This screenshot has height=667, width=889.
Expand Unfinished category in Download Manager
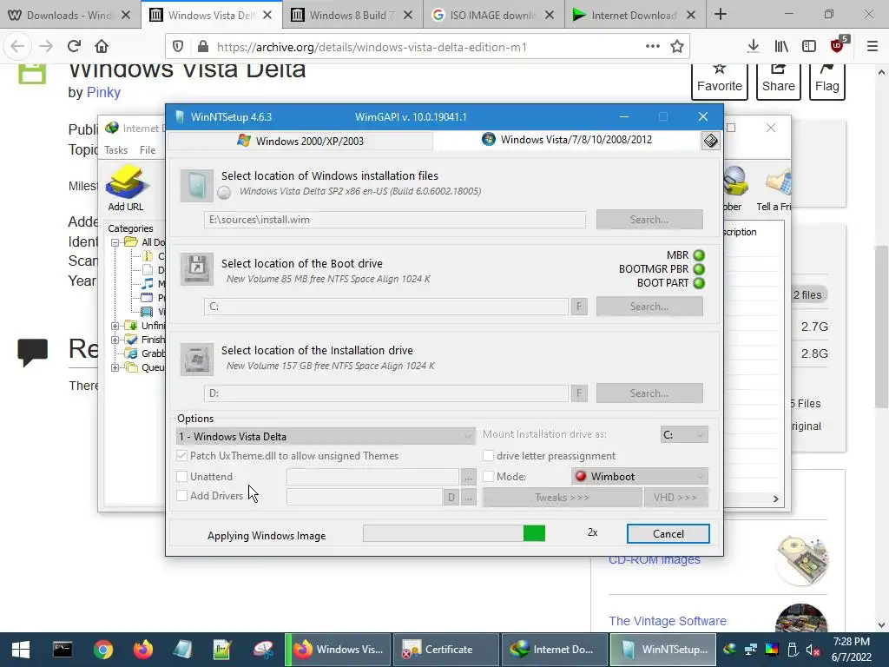115,326
